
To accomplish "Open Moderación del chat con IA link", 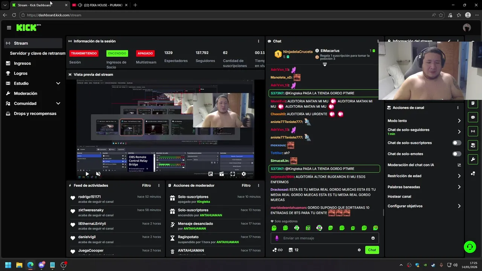I will (x=424, y=165).
